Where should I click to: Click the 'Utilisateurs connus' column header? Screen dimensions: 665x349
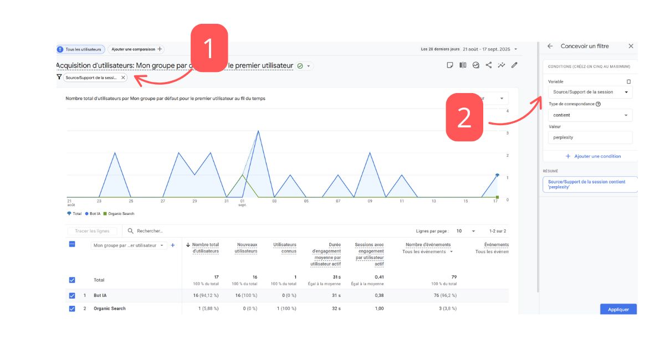pos(285,248)
